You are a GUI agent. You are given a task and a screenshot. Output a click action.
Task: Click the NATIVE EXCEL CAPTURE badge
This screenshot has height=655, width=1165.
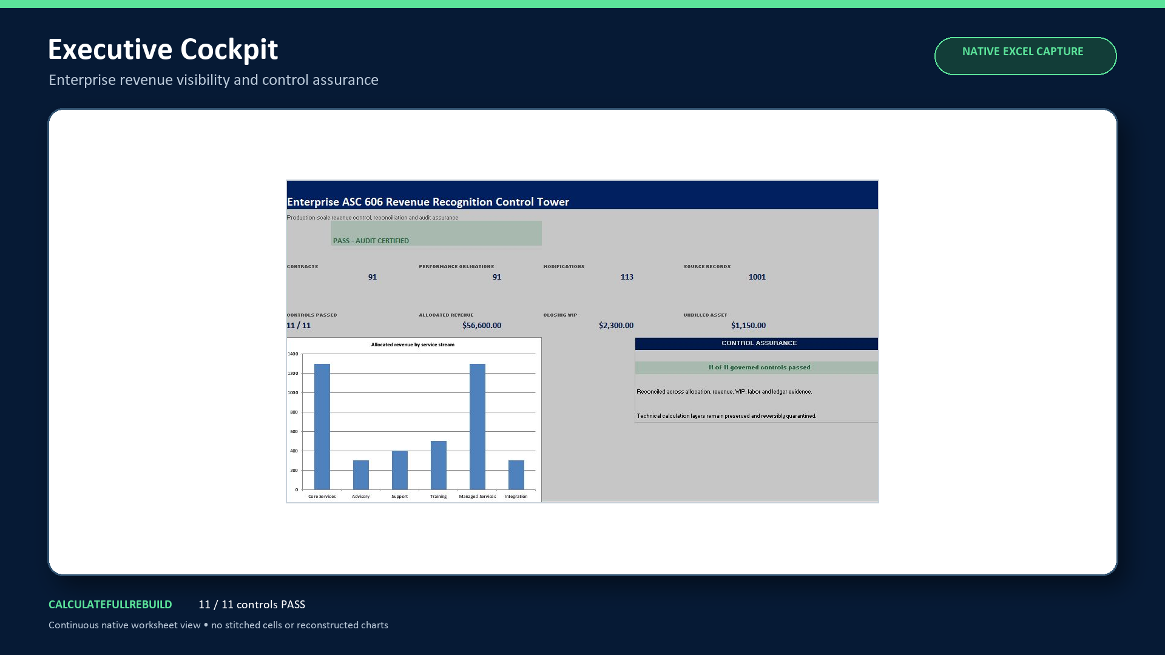tap(1025, 56)
